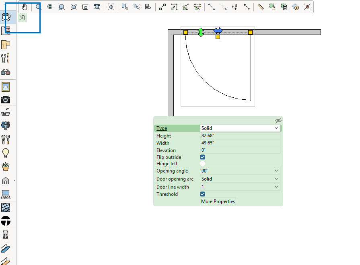Image resolution: width=360 pixels, height=265 pixels.
Task: Uncheck the Threshold checkbox
Action: click(202, 194)
